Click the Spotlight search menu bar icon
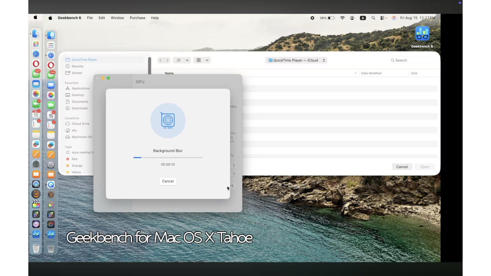The image size is (491, 276). tap(373, 18)
